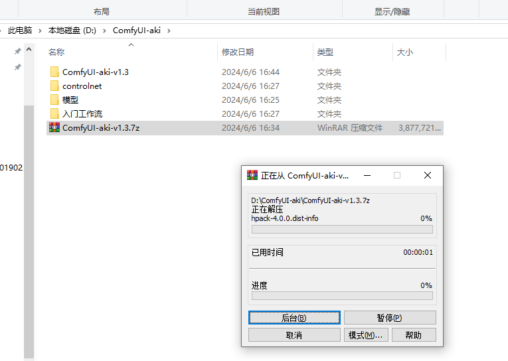Expand the chevron after 此电脑 in the address bar
Screen dimensions: 508x361
[x=40, y=31]
